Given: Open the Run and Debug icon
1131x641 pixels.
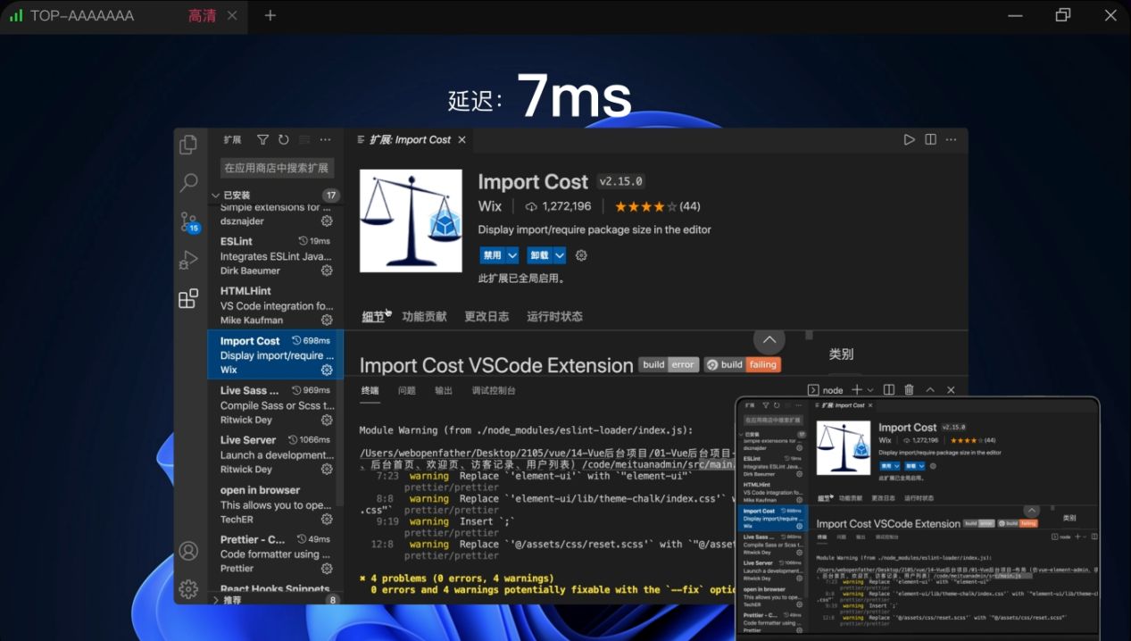Looking at the screenshot, I should click(188, 260).
